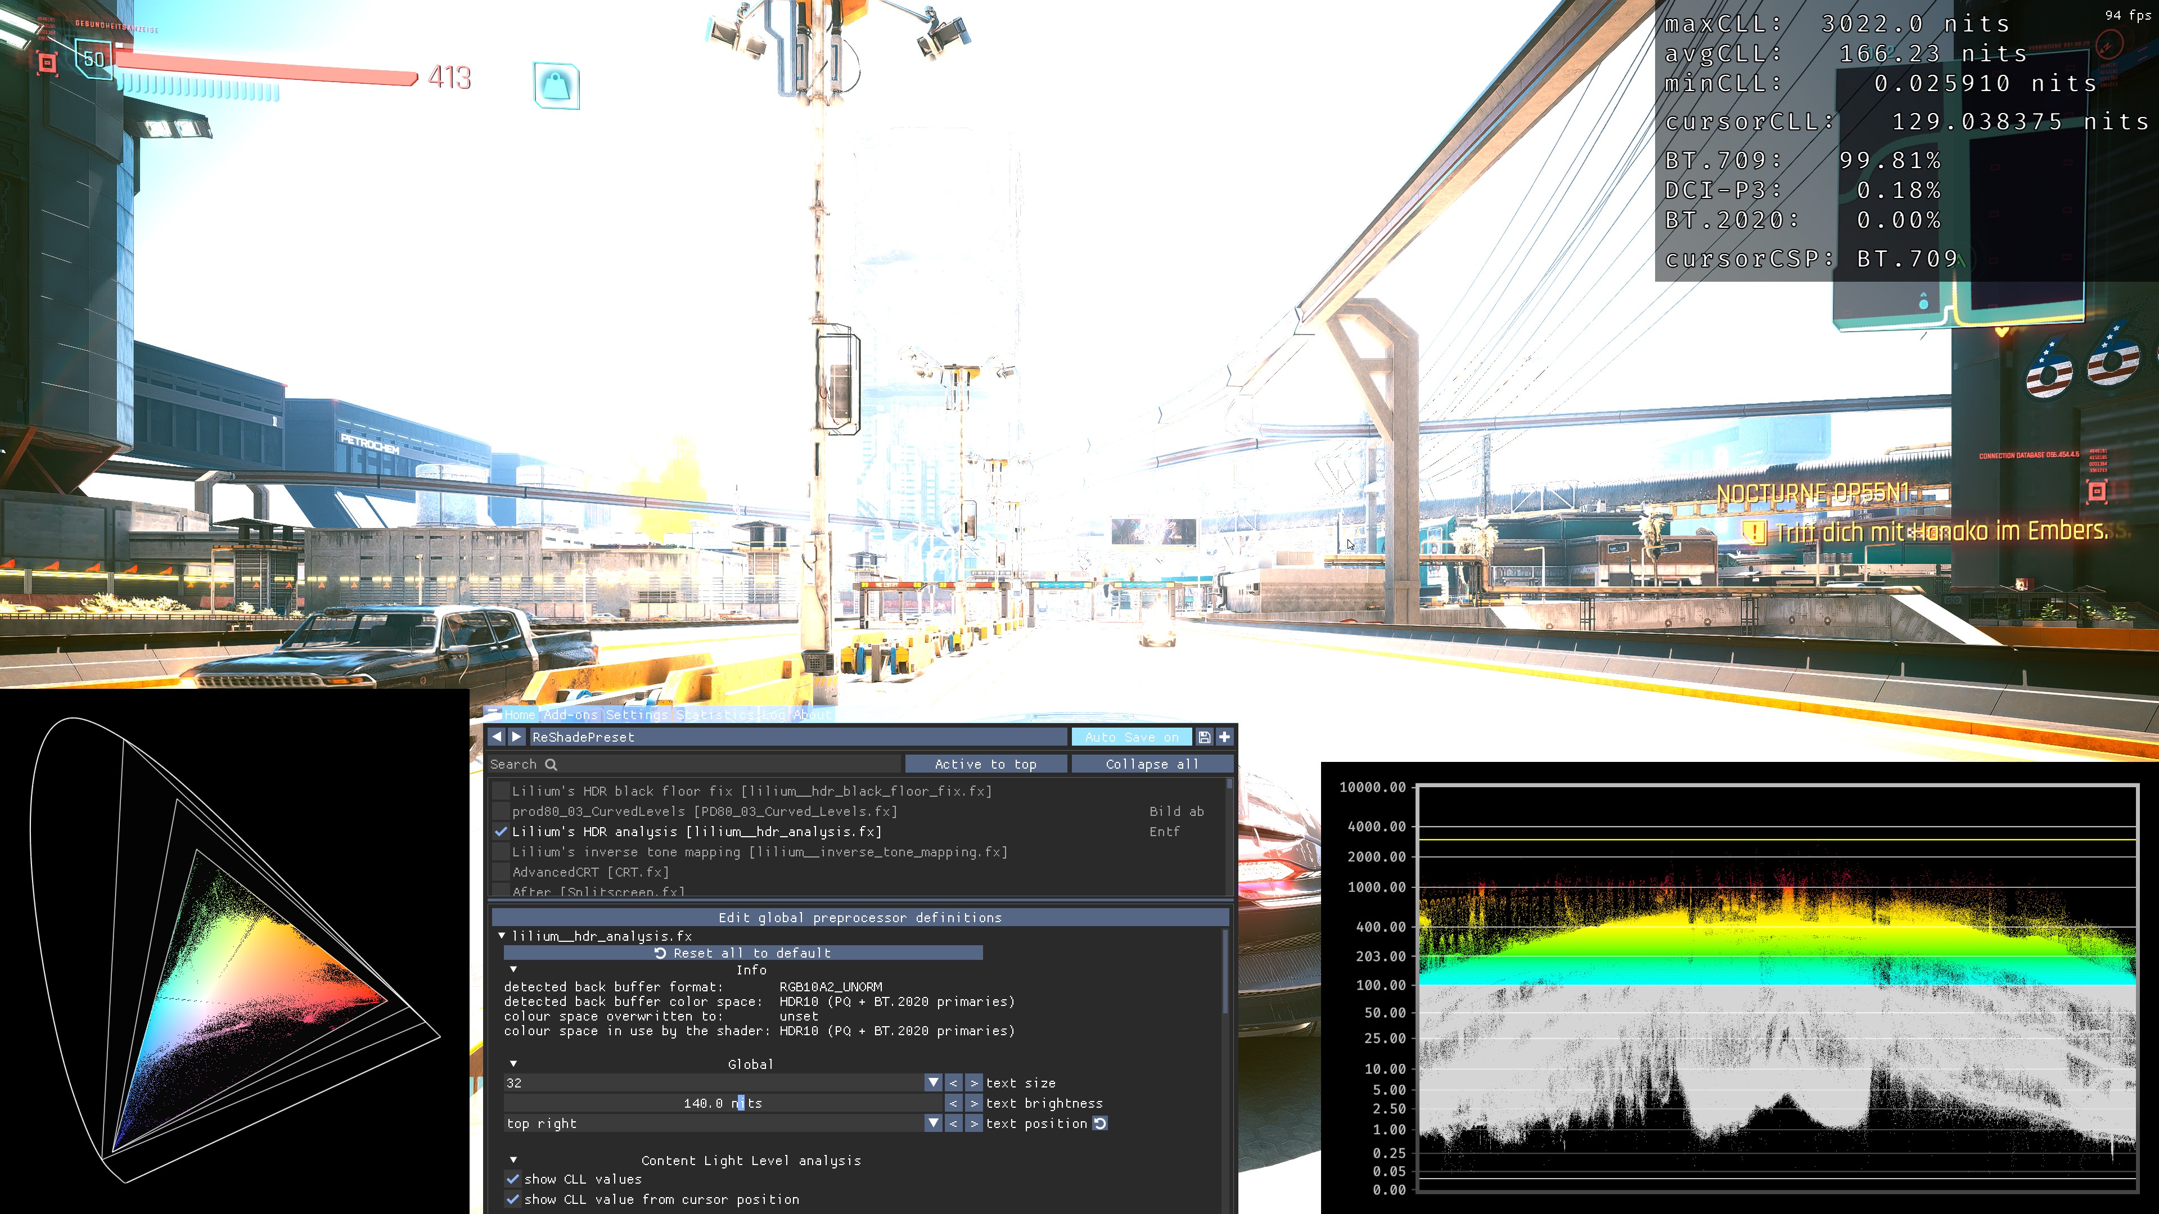Collapse the Info section
Viewport: 2159px width, 1214px height.
[513, 969]
